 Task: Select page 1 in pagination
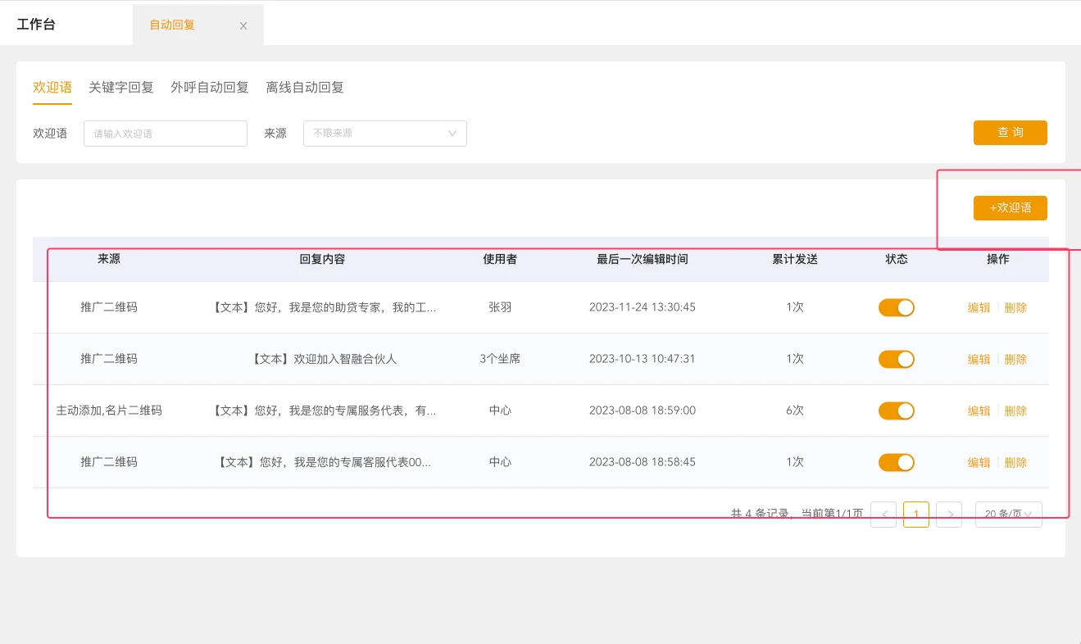[916, 515]
